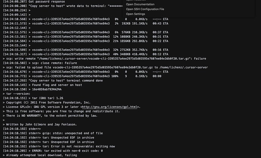Image resolution: width=261 pixels, height=158 pixels.
Task: Click the 'Found flag and server on host' line
Action: [42, 85]
